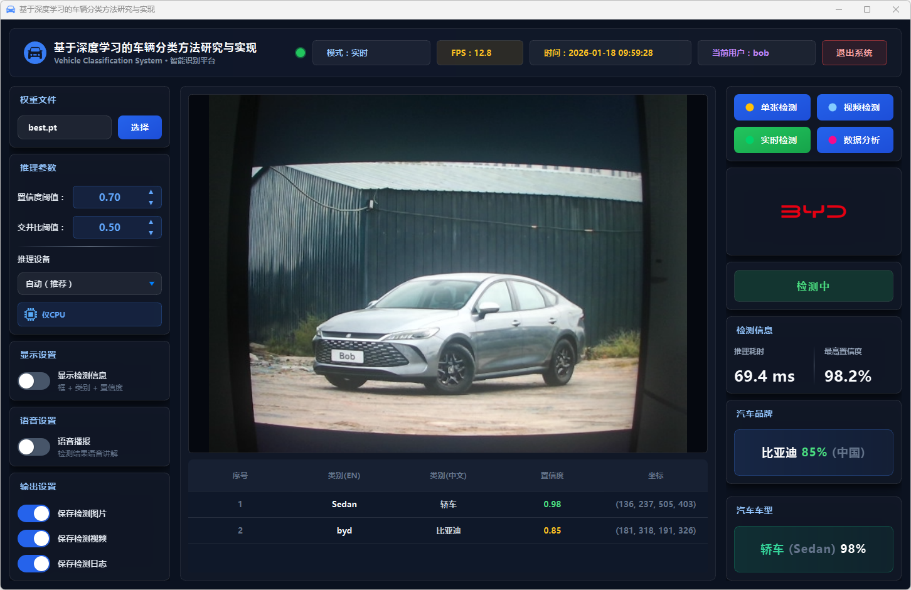Click the CPU chip icon
The width and height of the screenshot is (911, 590).
[31, 314]
